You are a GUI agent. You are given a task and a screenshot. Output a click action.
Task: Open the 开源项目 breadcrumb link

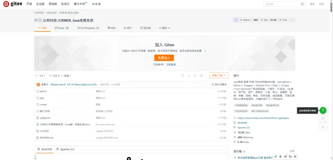coord(39,13)
